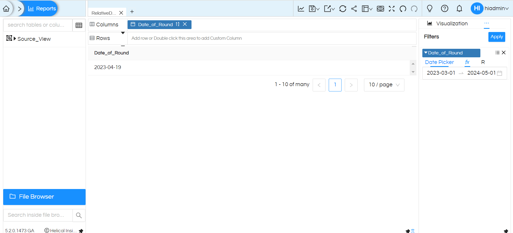Focus the Search inside file browser field

point(38,215)
